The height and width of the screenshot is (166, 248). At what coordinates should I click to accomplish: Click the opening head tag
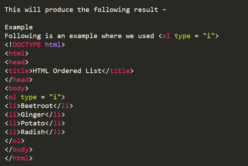pos(16,62)
